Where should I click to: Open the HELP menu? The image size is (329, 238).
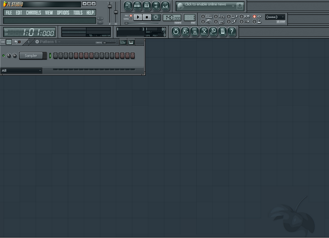point(90,13)
